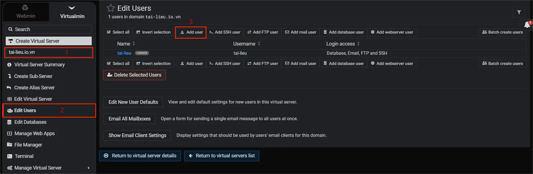The height and width of the screenshot is (174, 533).
Task: Click Manage Virtual Server gears icon
Action: tap(10, 168)
